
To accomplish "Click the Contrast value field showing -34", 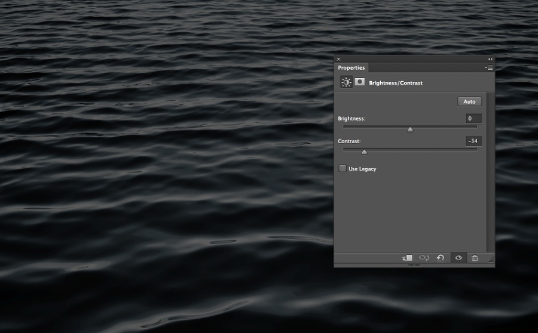I will (473, 141).
